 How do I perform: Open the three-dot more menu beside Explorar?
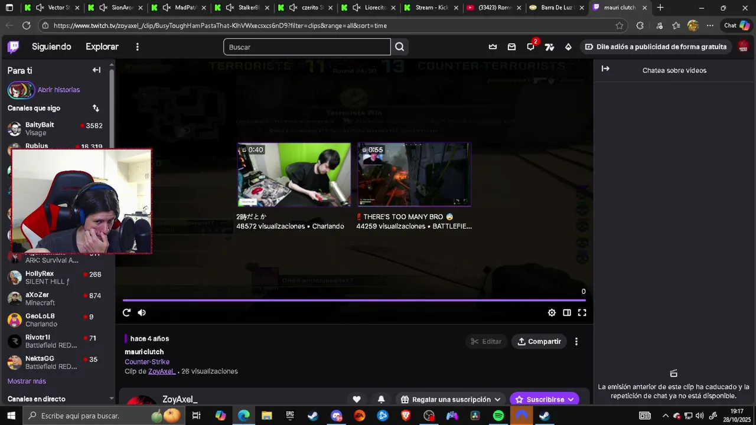[x=138, y=47]
